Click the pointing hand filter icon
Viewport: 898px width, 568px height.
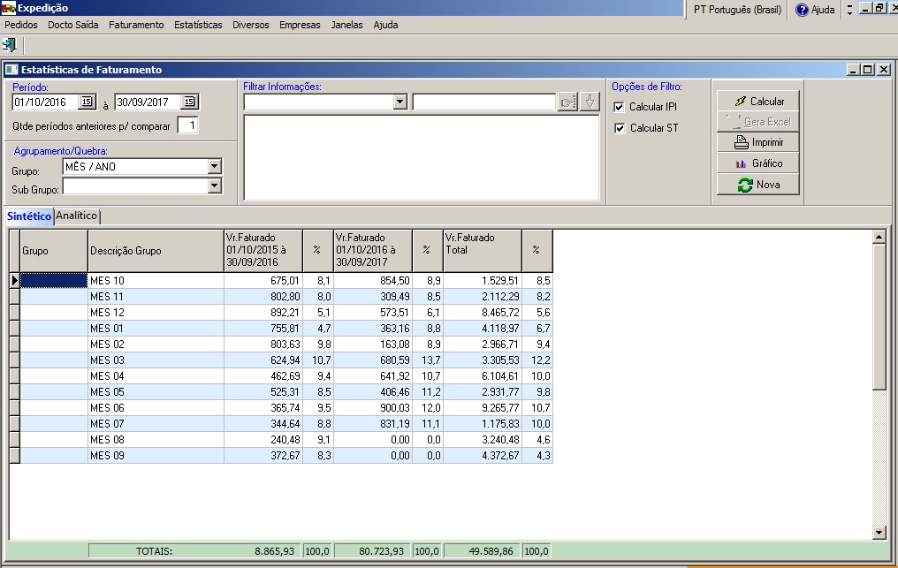point(568,102)
